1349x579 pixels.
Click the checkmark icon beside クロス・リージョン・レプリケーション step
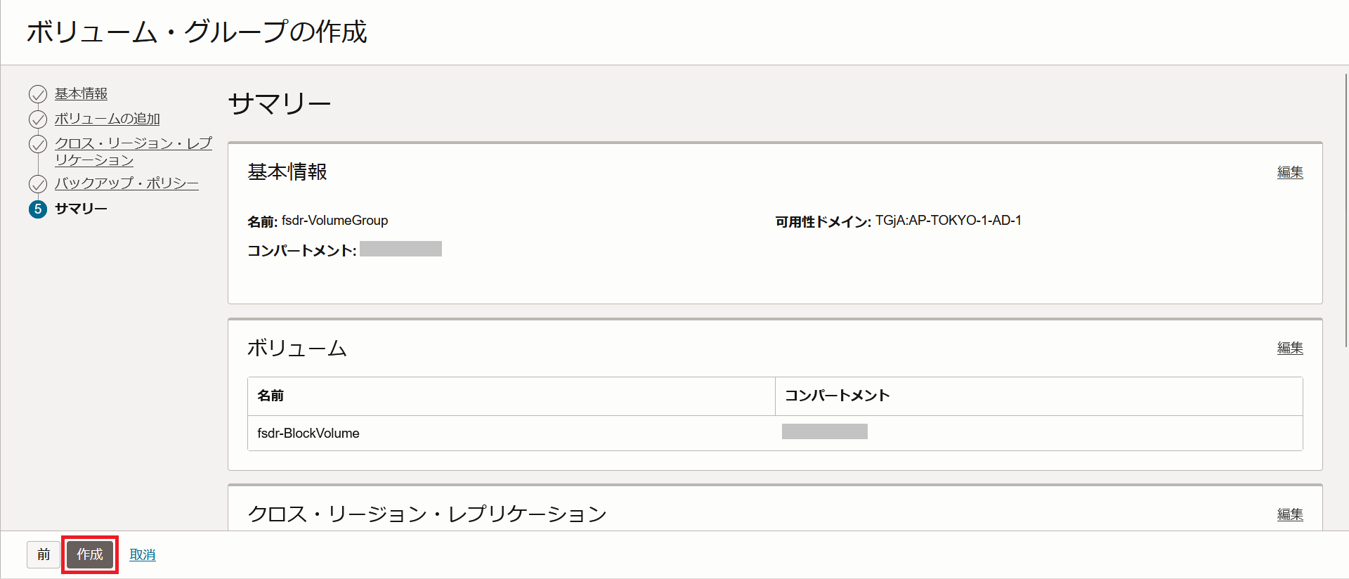coord(38,144)
